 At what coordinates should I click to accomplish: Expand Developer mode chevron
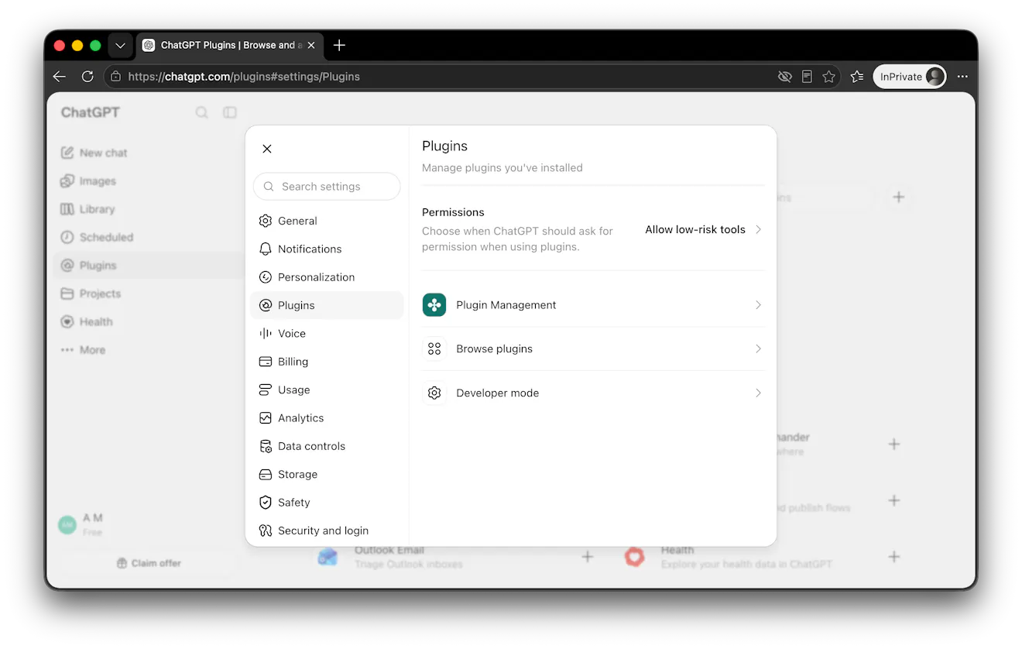click(759, 393)
